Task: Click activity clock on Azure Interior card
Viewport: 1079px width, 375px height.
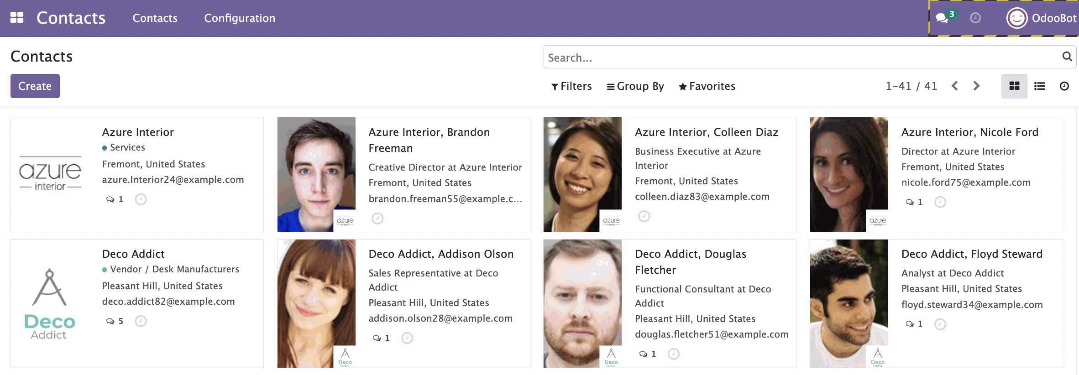Action: [x=141, y=199]
